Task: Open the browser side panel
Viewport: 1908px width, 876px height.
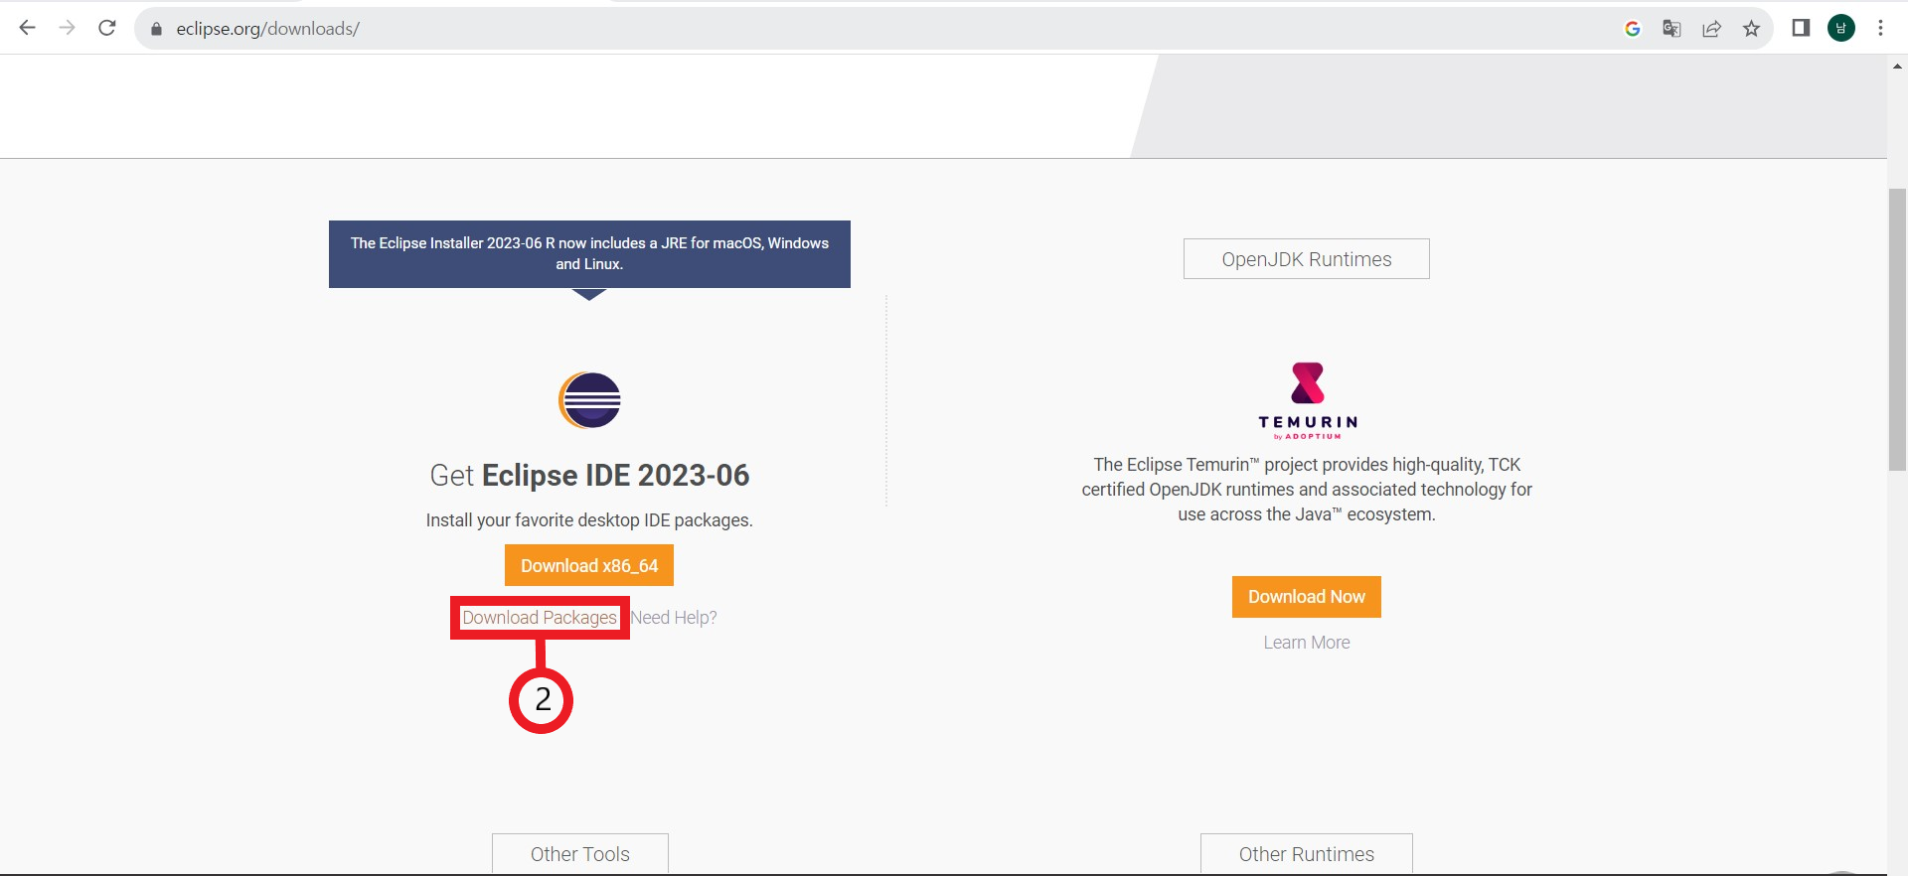Action: (1801, 28)
